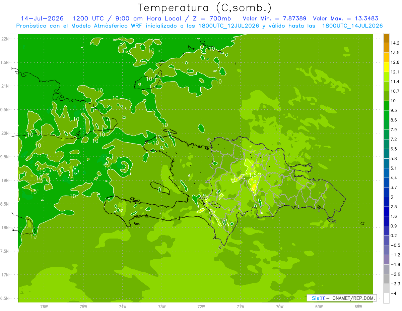Click the '17N' latitude axis label

5,275
